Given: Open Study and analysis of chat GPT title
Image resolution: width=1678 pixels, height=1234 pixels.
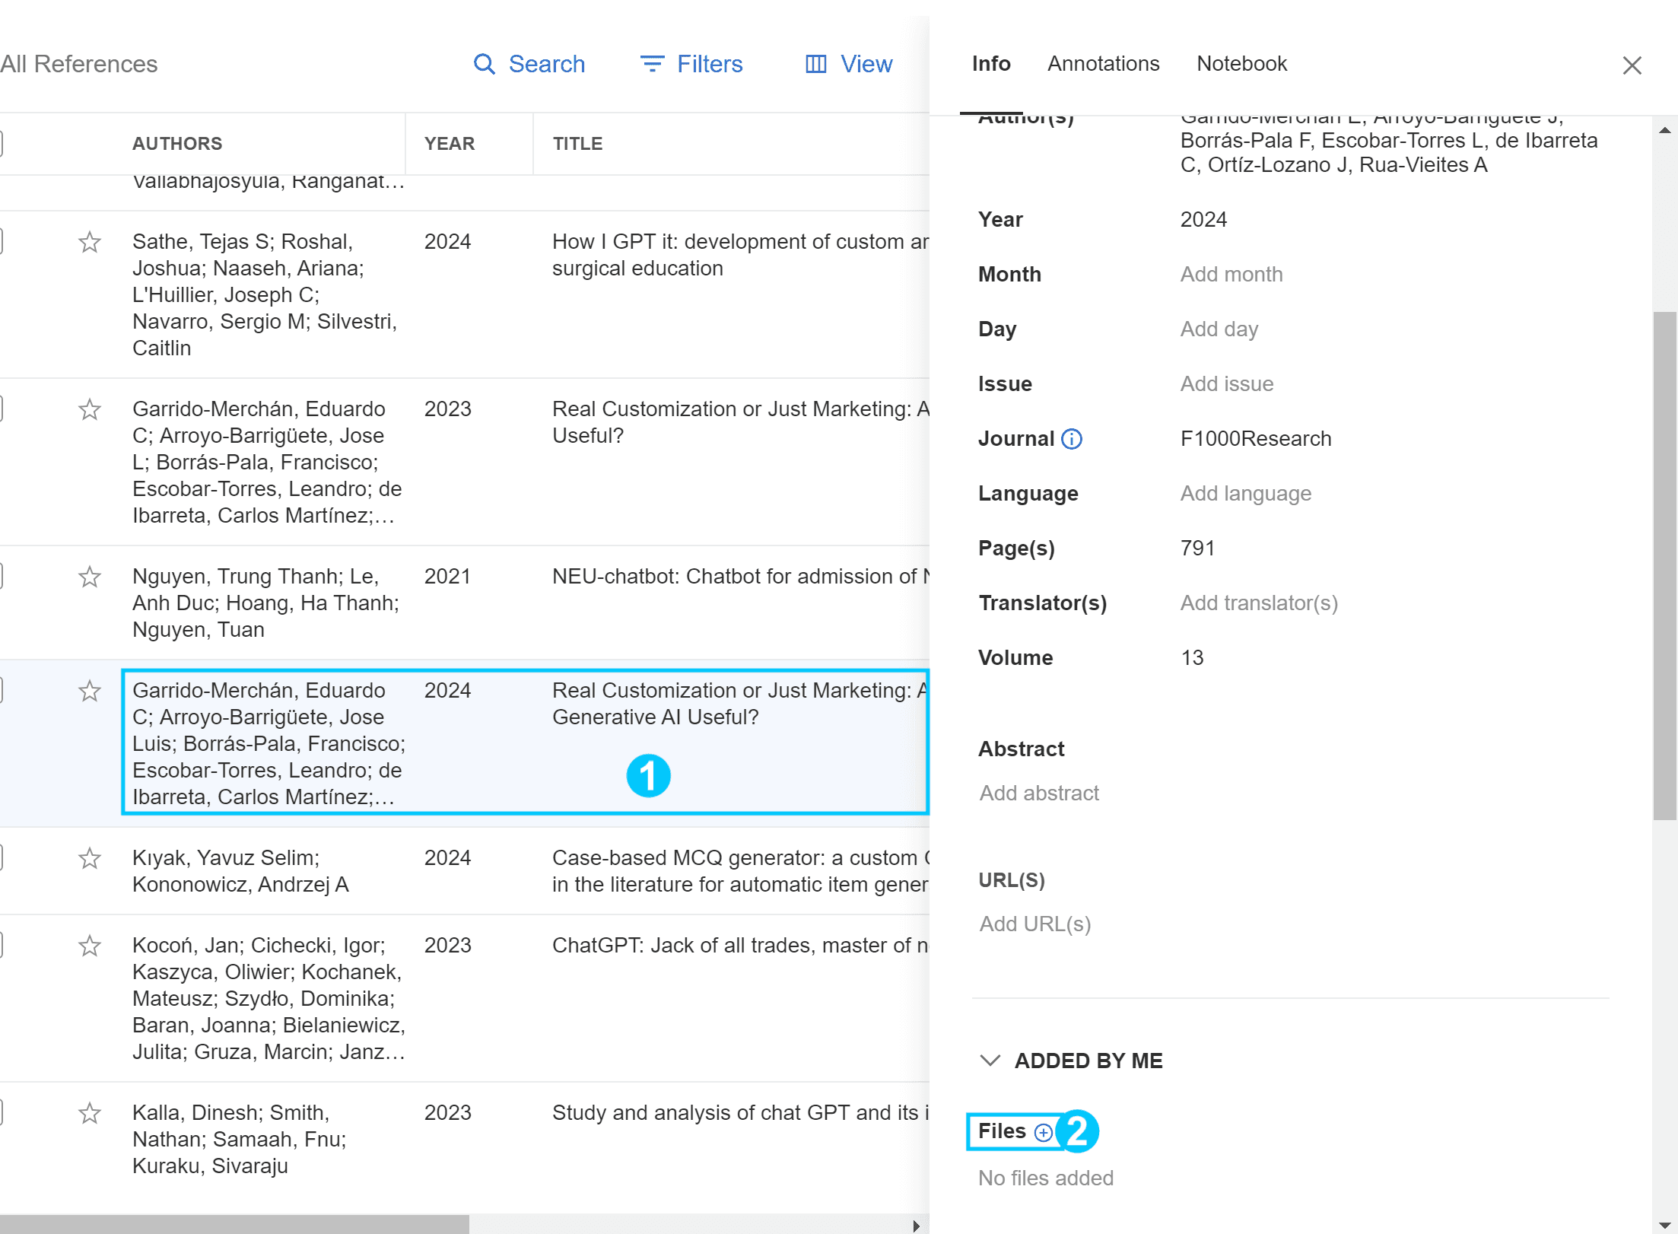Looking at the screenshot, I should click(740, 1113).
